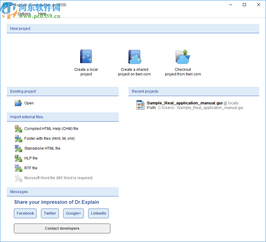Maximize the Dr.Explain window
Screen dimensions: 266x242
(x=244, y=5)
